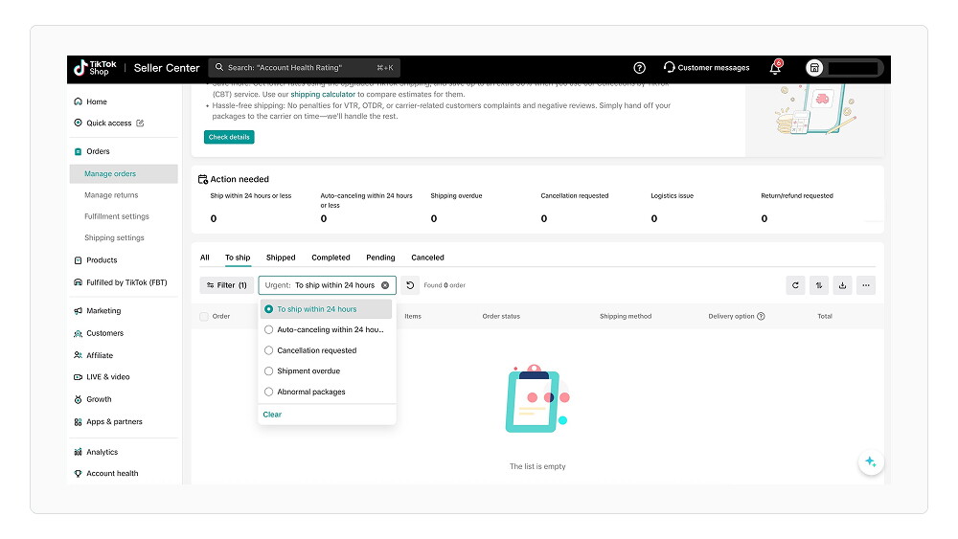Switch to the Canceled tab
This screenshot has width=958, height=539.
pos(427,258)
